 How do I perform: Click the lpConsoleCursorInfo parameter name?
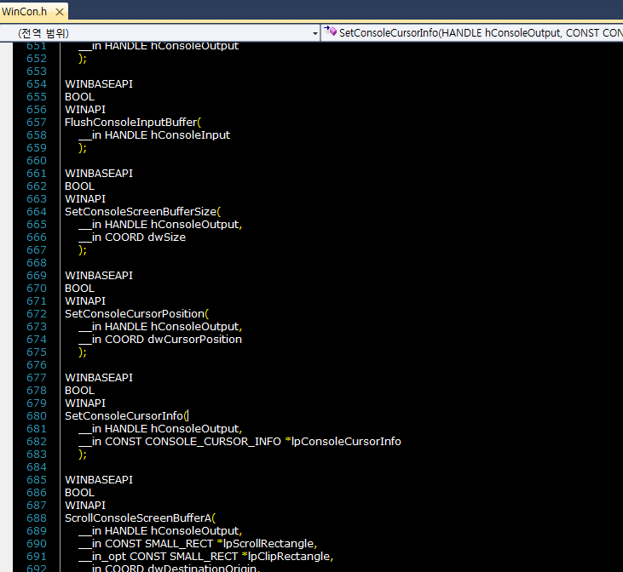click(x=347, y=442)
